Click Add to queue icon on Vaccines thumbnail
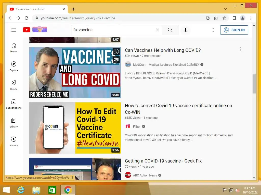Viewport: 261px width, 195px height. pyautogui.click(x=116, y=60)
